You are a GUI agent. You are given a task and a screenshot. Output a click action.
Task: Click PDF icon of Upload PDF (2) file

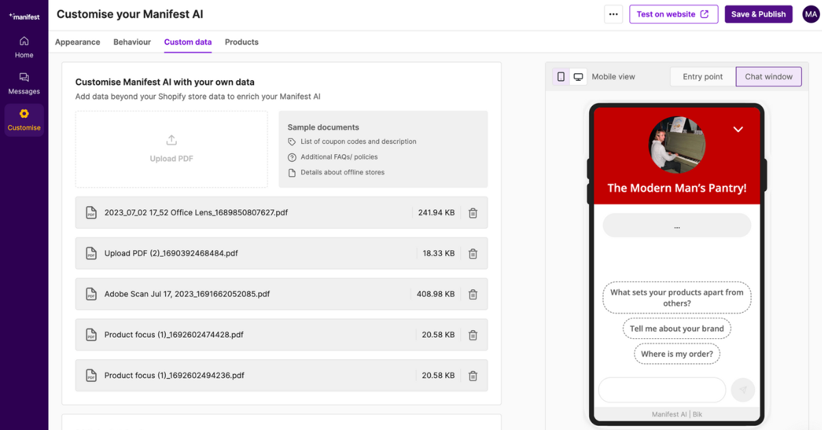(x=91, y=253)
